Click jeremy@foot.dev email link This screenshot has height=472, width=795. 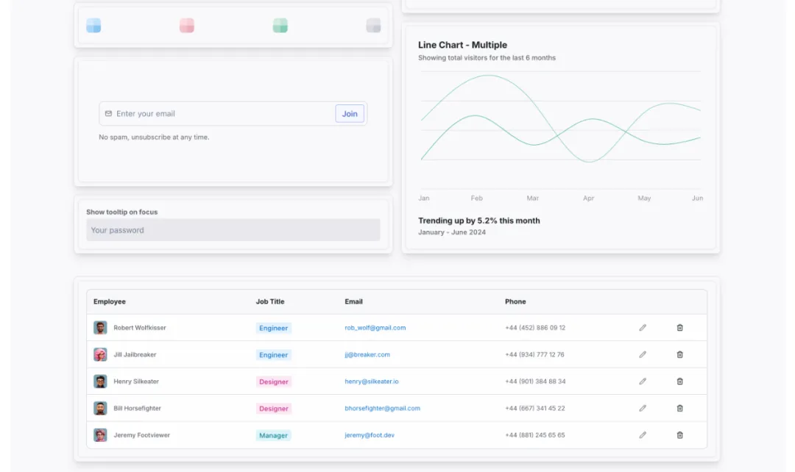370,435
